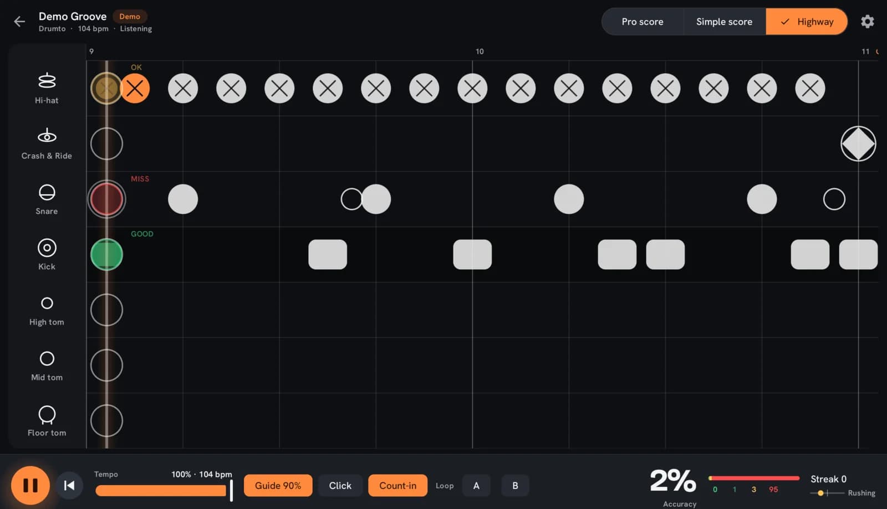Click the Floor tom hit target circle
Image resolution: width=887 pixels, height=509 pixels.
(106, 421)
